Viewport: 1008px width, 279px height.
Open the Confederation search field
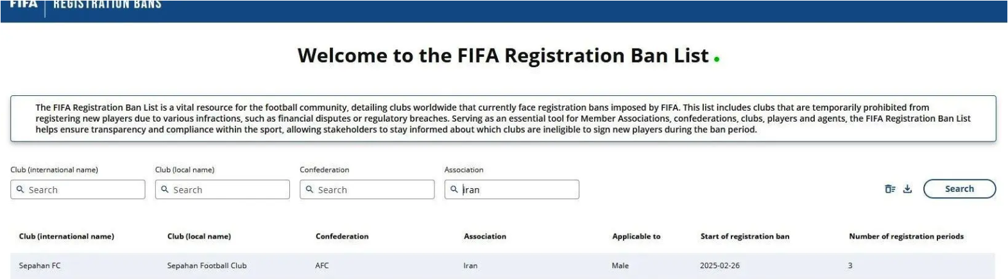(372, 189)
